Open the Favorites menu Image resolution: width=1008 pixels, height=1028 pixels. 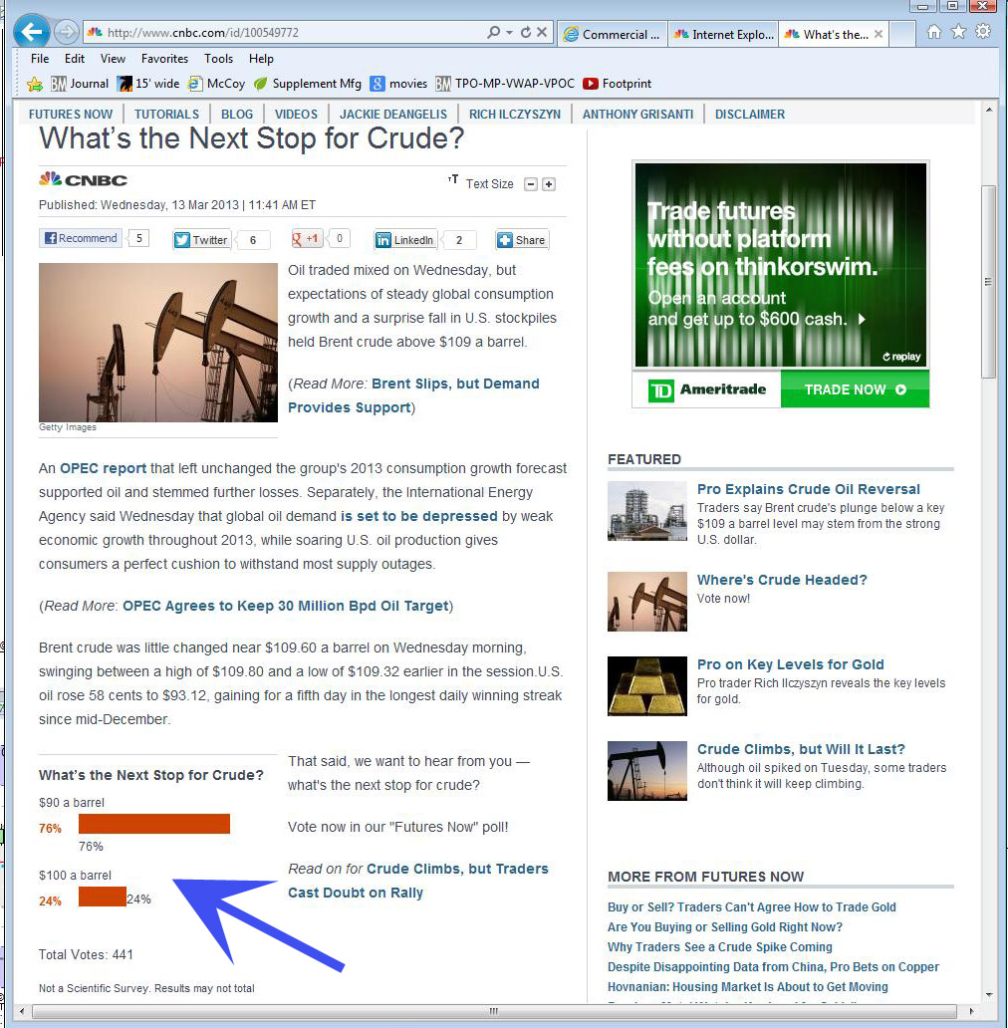(164, 59)
